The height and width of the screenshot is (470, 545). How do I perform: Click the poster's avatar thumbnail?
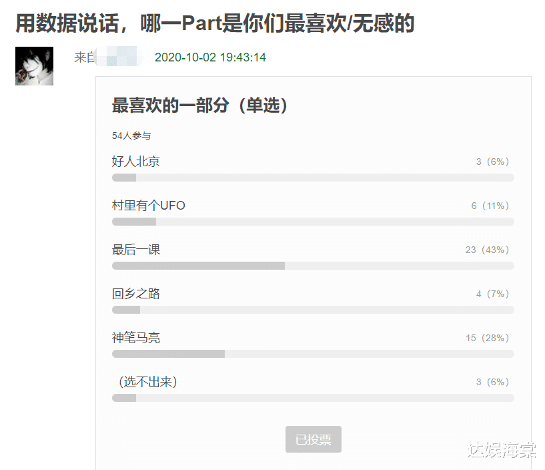[34, 66]
